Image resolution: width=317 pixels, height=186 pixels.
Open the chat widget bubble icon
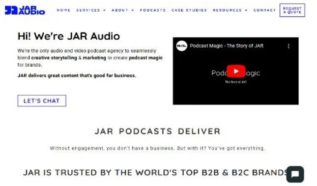pyautogui.click(x=295, y=174)
